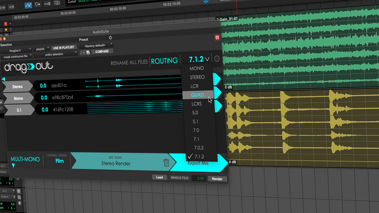Click the mirrored MIDI editing toolbar icon

coord(57,3)
